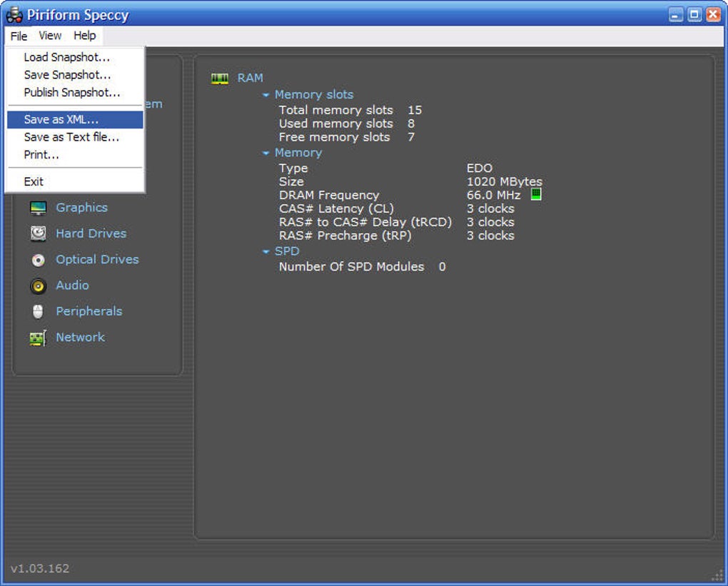
Task: Open the Help menu
Action: click(84, 36)
